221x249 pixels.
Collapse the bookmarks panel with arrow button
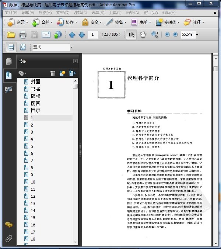[76, 61]
